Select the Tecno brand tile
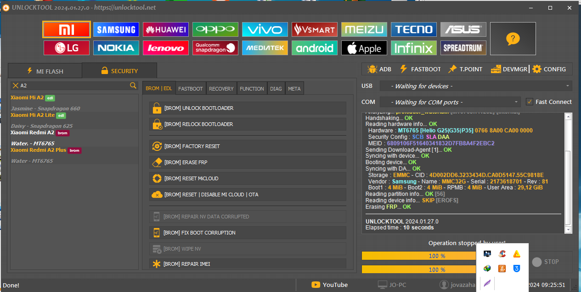The image size is (581, 292). (414, 30)
